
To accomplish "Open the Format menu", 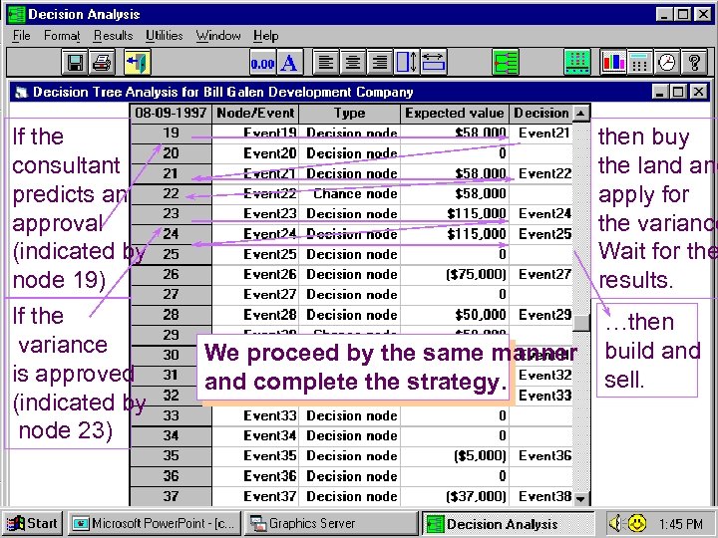I will 62,36.
